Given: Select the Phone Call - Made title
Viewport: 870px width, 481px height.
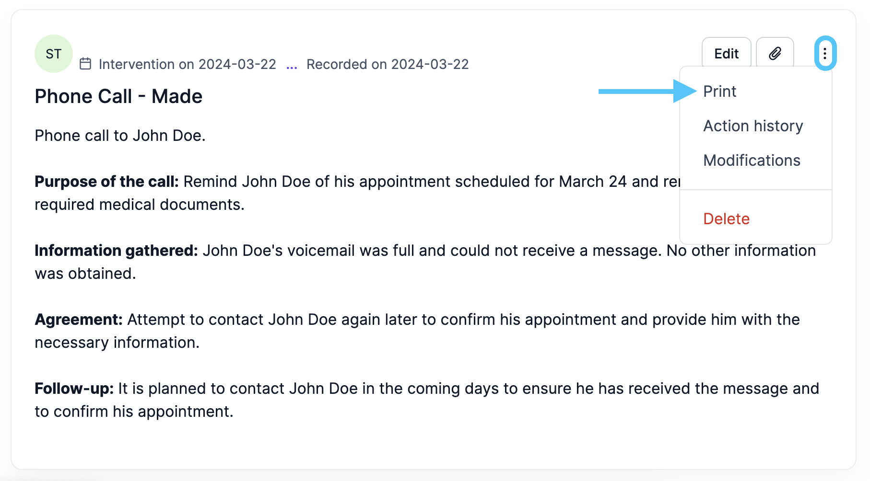Looking at the screenshot, I should pyautogui.click(x=118, y=96).
